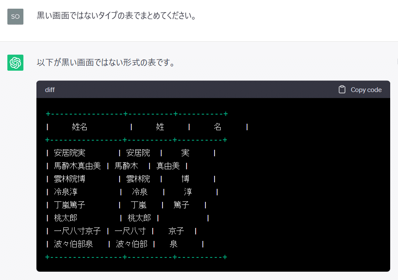
Task: Click the diff language label
Action: 50,90
